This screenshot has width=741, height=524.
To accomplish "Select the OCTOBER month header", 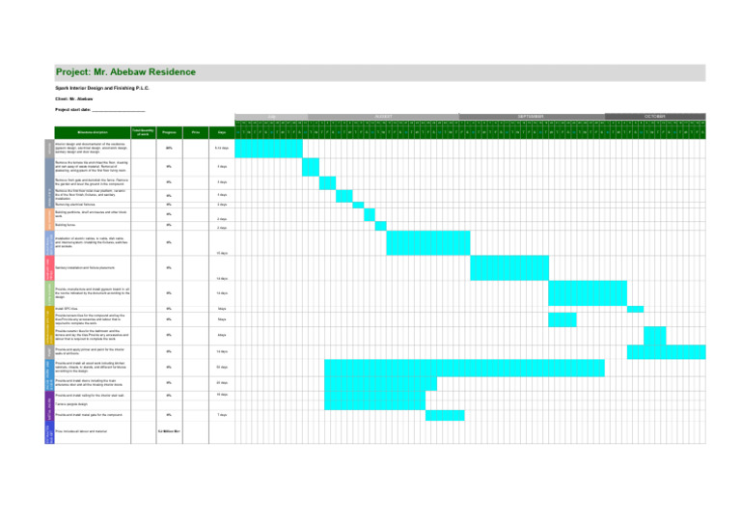I will [x=655, y=117].
